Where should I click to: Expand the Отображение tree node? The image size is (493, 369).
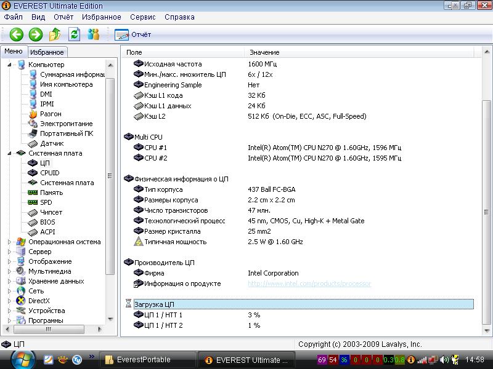[9, 262]
